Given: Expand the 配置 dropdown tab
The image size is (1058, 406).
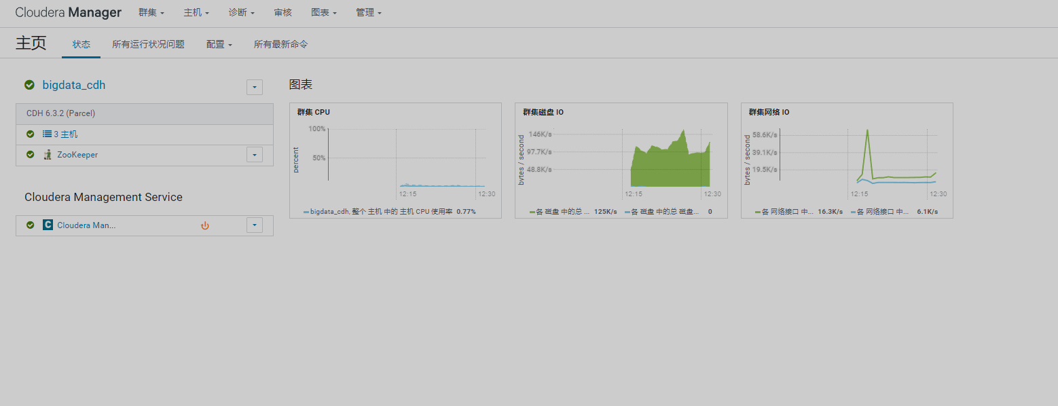Looking at the screenshot, I should [x=219, y=44].
